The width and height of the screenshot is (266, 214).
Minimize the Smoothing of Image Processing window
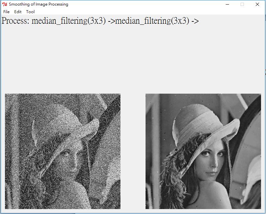(x=227, y=4)
